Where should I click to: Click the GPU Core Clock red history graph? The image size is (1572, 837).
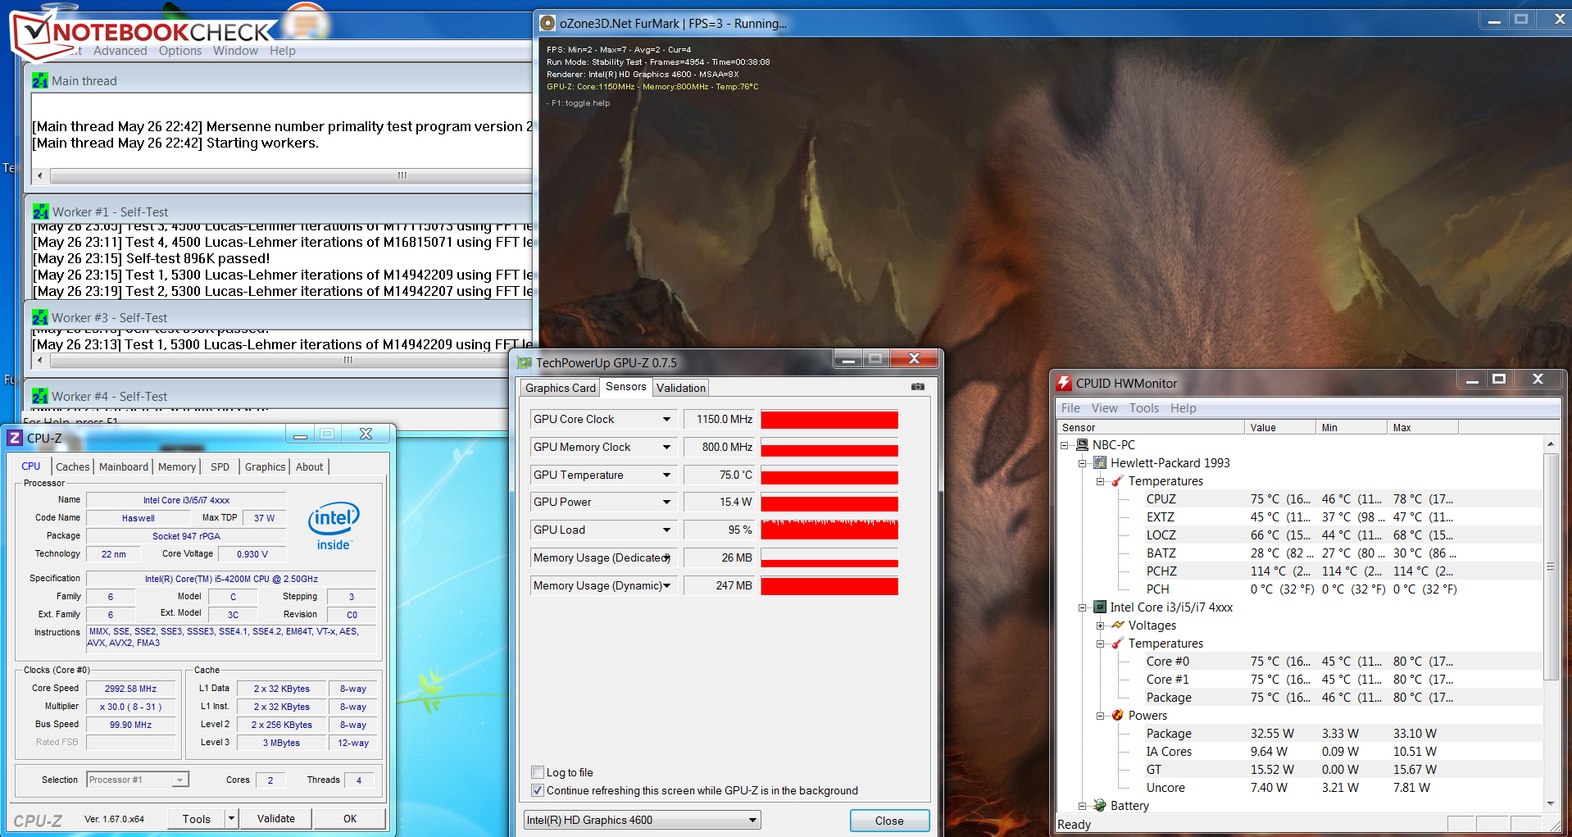pyautogui.click(x=829, y=419)
